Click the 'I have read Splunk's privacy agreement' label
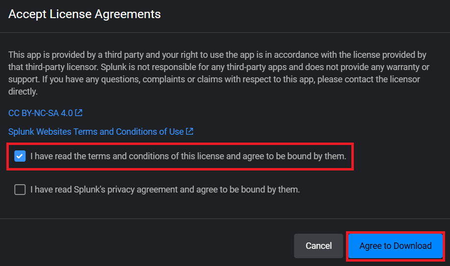 165,189
